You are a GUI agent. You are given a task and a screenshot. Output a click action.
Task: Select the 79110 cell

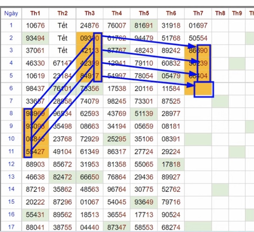click(144, 63)
